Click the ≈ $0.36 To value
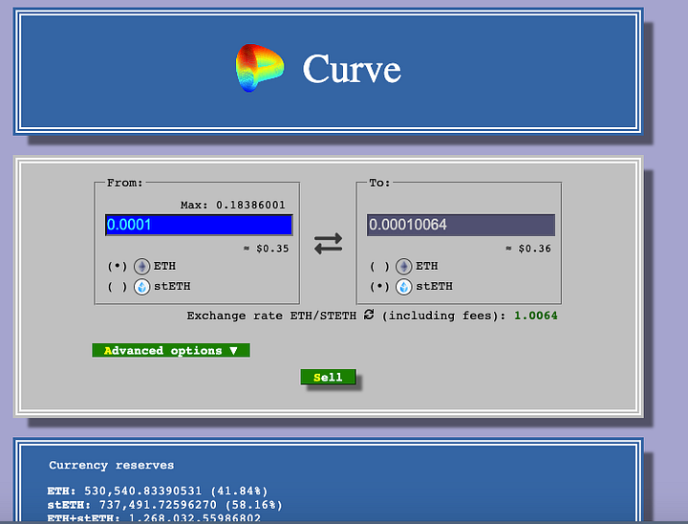Image resolution: width=688 pixels, height=524 pixels. click(x=528, y=249)
